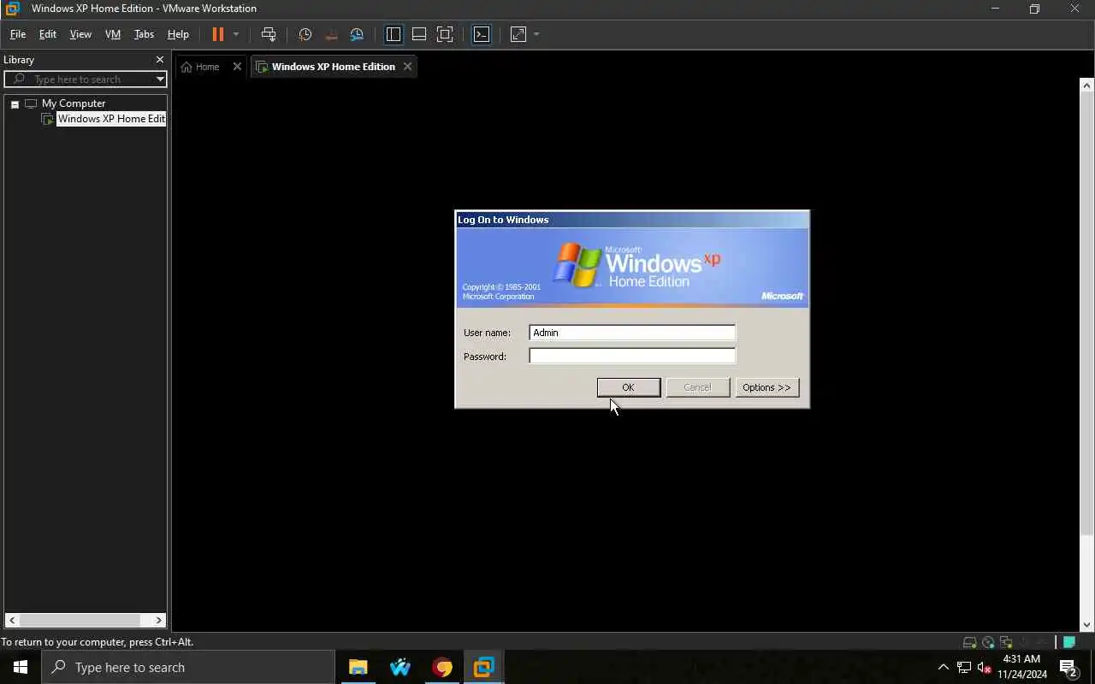Click the CD/DVD device status icon
This screenshot has height=684, width=1095.
tap(988, 642)
